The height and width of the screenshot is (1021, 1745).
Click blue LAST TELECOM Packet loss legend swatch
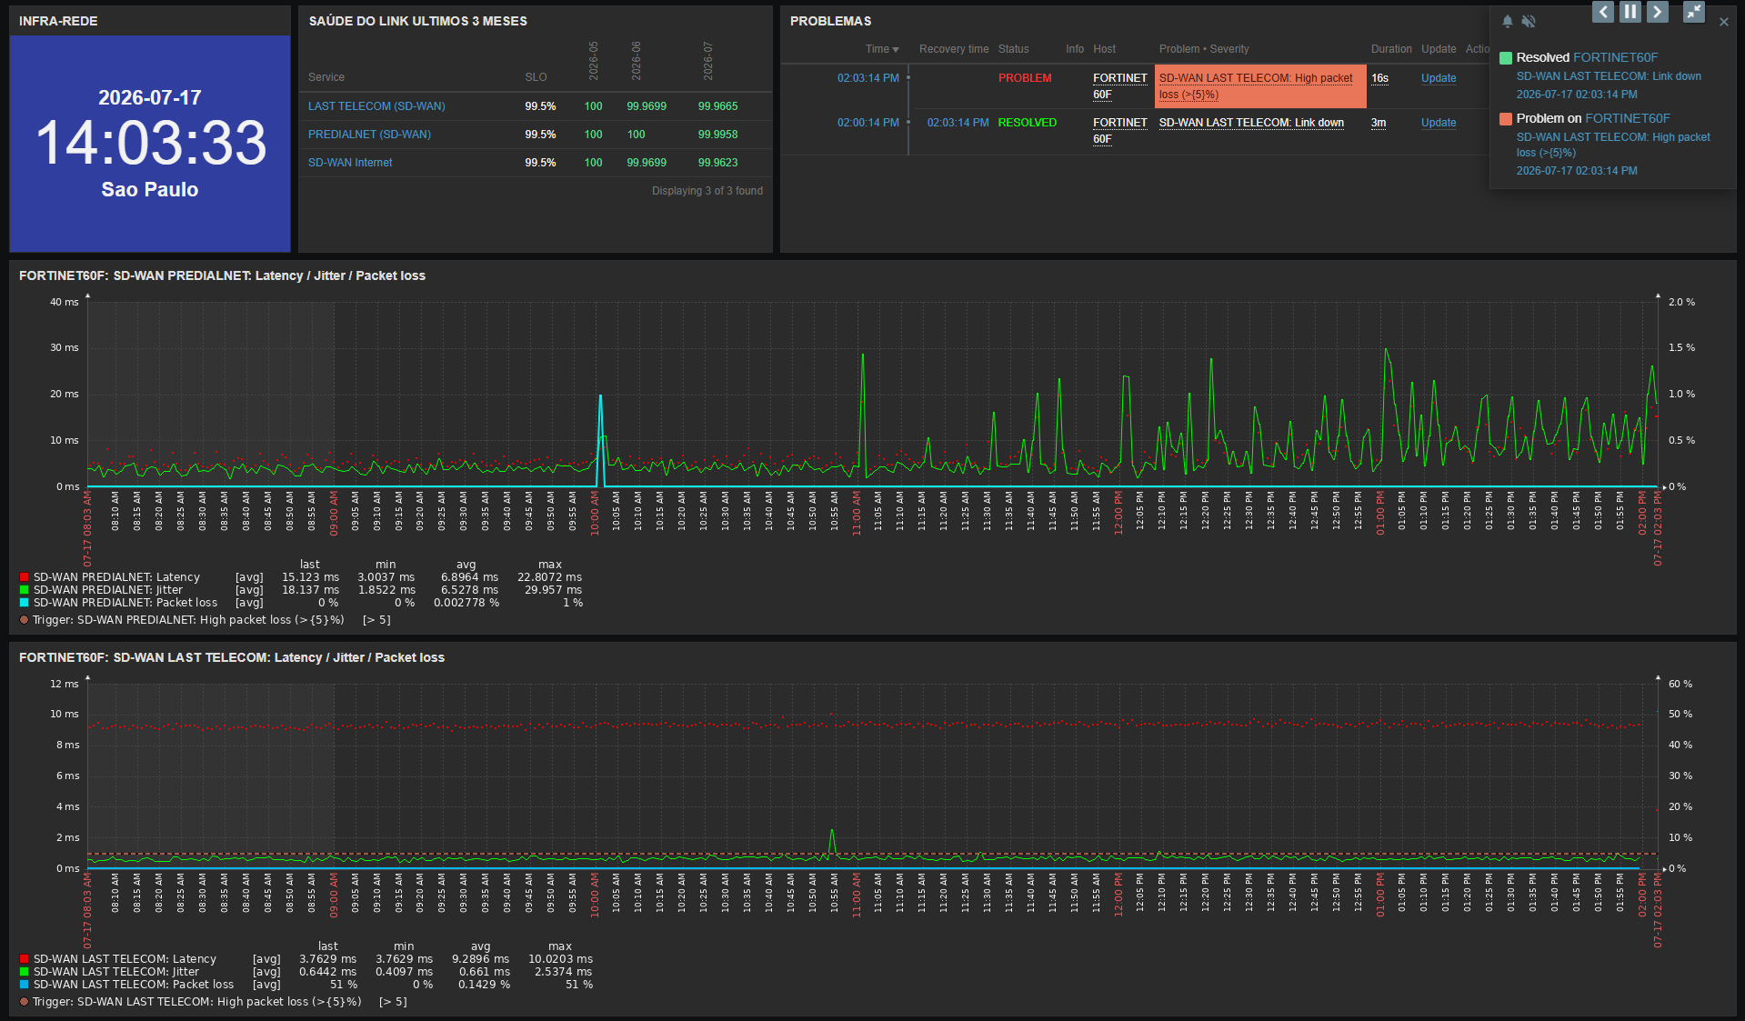click(x=25, y=985)
